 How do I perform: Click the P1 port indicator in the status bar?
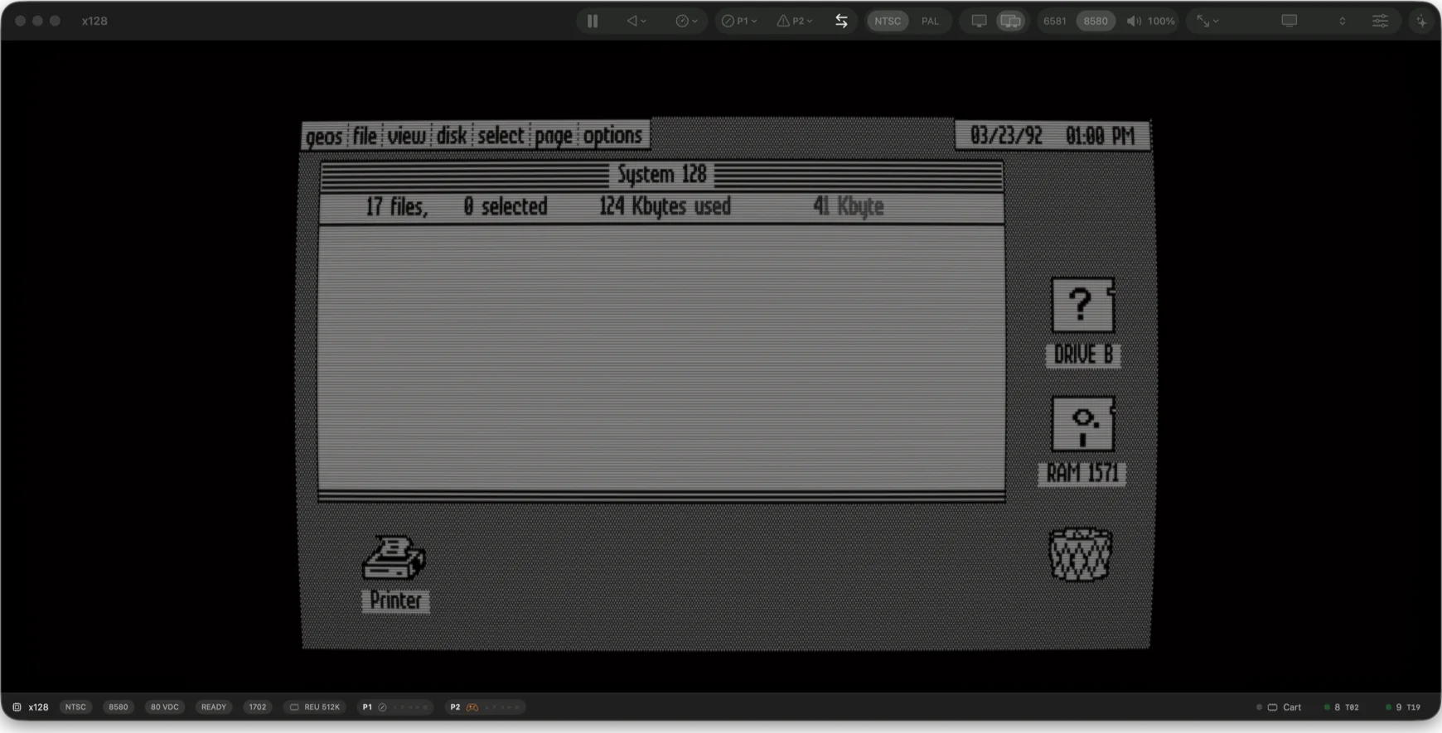[x=395, y=707]
